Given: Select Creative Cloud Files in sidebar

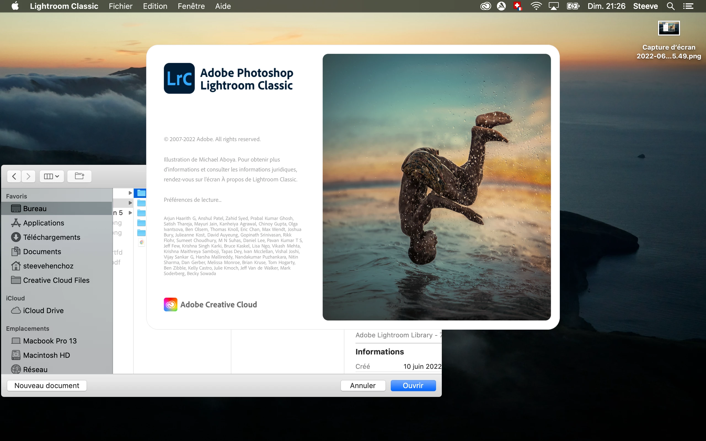Looking at the screenshot, I should coord(56,280).
